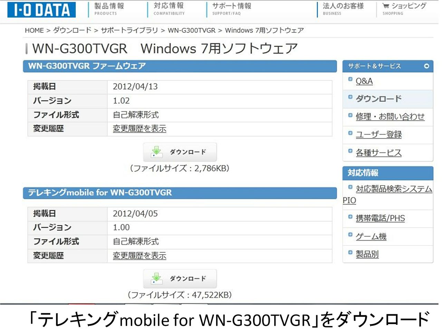Open ユーザー登録 sidebar link

click(379, 135)
